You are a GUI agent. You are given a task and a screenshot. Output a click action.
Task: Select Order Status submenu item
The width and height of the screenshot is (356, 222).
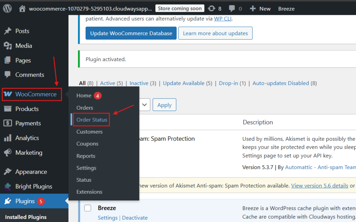coord(92,120)
